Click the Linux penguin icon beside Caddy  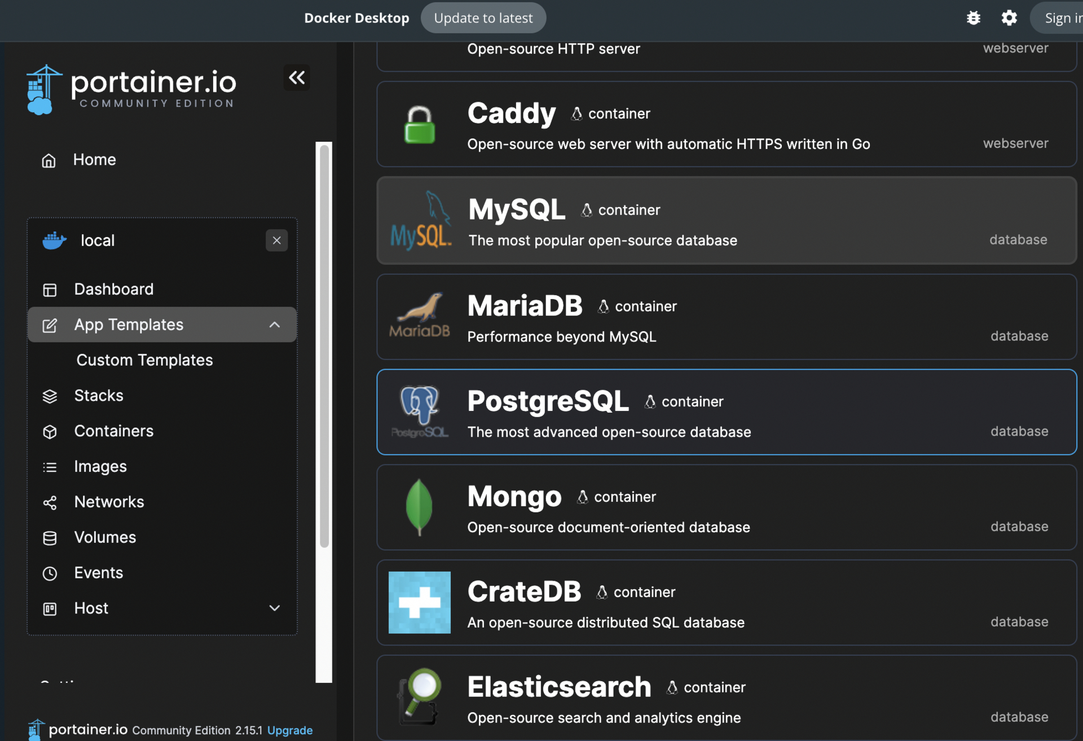(576, 114)
